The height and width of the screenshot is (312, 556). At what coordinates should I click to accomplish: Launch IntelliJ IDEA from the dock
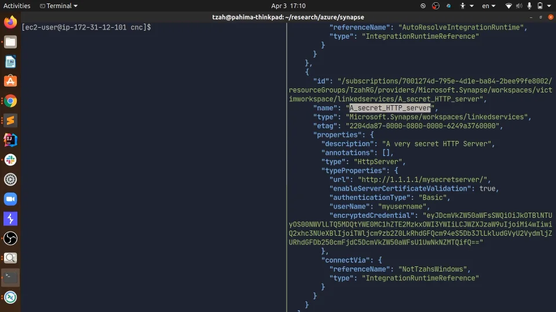click(10, 140)
